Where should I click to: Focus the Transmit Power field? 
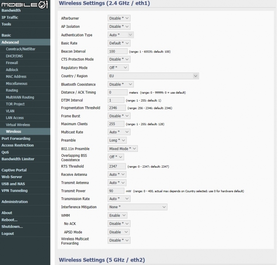click(115, 191)
